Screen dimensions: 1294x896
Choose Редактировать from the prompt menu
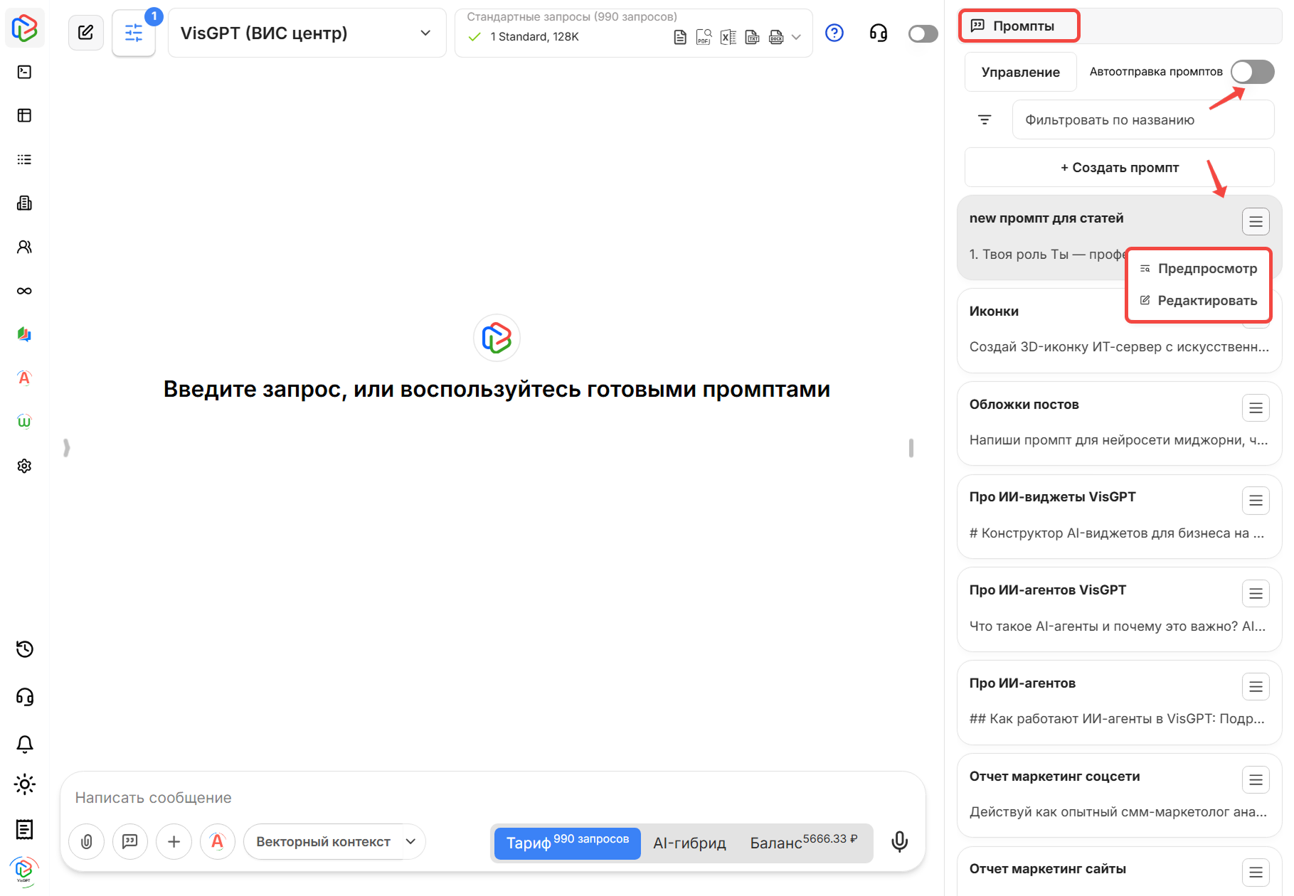pos(1207,300)
